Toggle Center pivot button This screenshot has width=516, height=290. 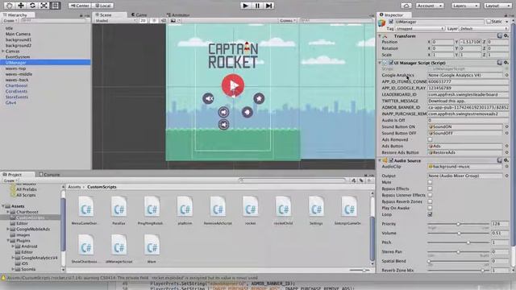(x=81, y=6)
